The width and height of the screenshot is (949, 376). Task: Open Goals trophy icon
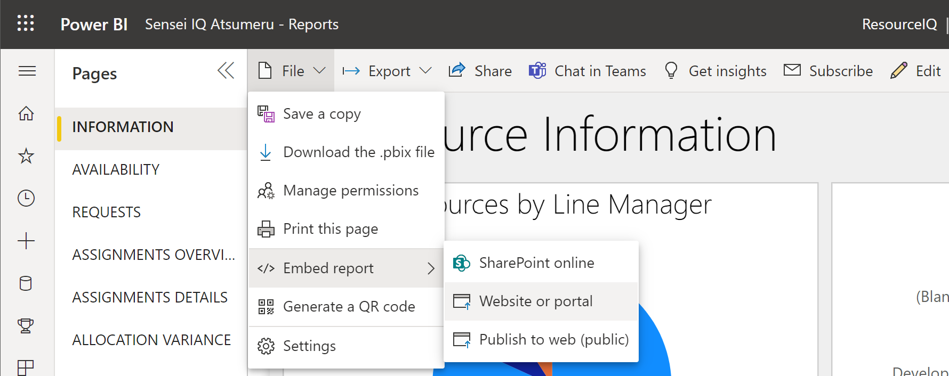[26, 325]
